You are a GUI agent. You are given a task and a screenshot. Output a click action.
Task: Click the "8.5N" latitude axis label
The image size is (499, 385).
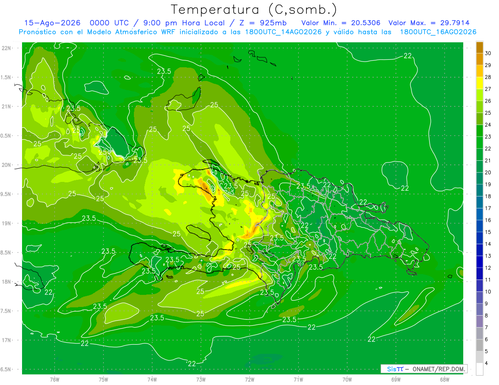pos(6,253)
